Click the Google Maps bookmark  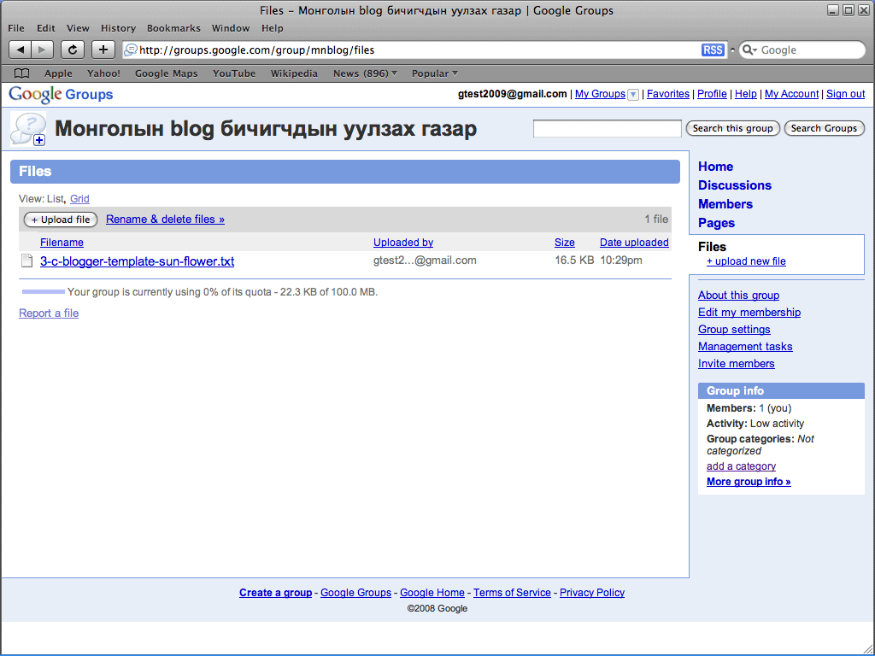167,73
